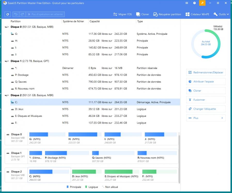The image size is (232, 193).
Task: Expand the Outils dropdown menu
Action: point(221,14)
